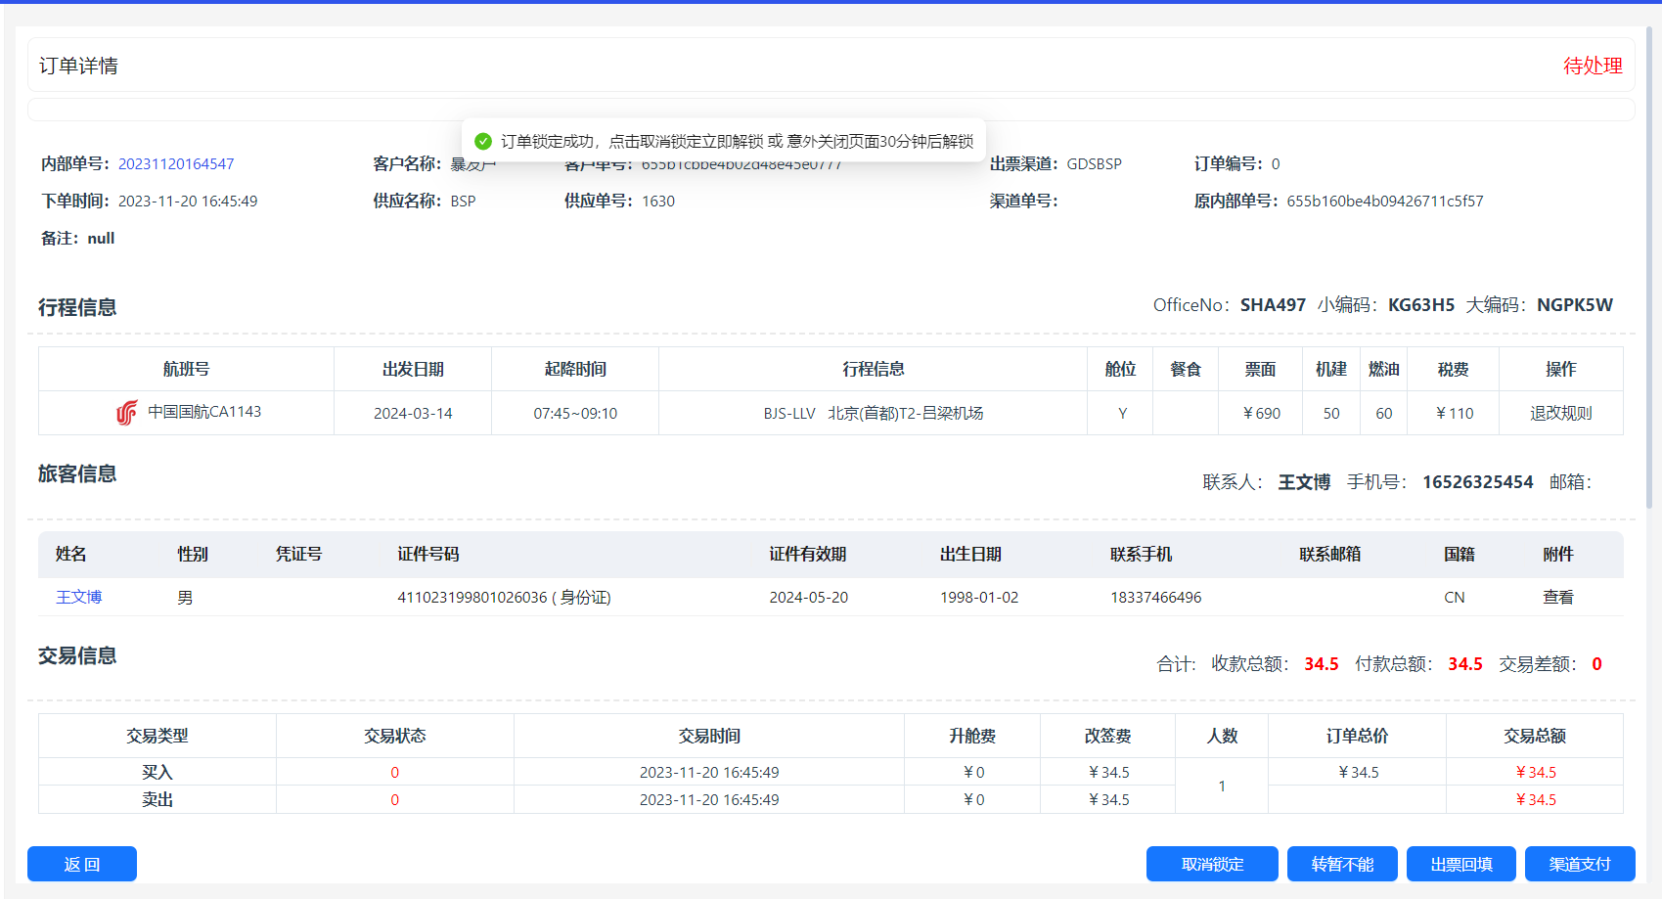The height and width of the screenshot is (899, 1662).
Task: Click original internal number 655b160be4b09426711c5f57
Action: [1385, 201]
